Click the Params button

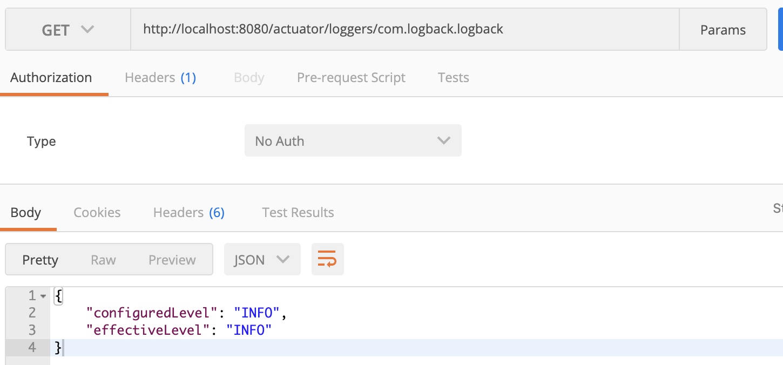point(723,30)
